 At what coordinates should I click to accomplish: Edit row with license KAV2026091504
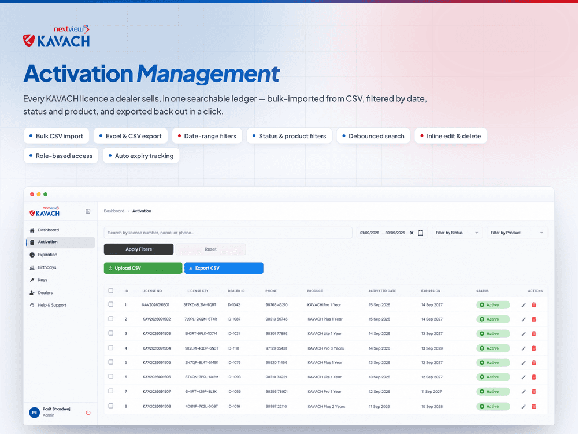pyautogui.click(x=524, y=348)
